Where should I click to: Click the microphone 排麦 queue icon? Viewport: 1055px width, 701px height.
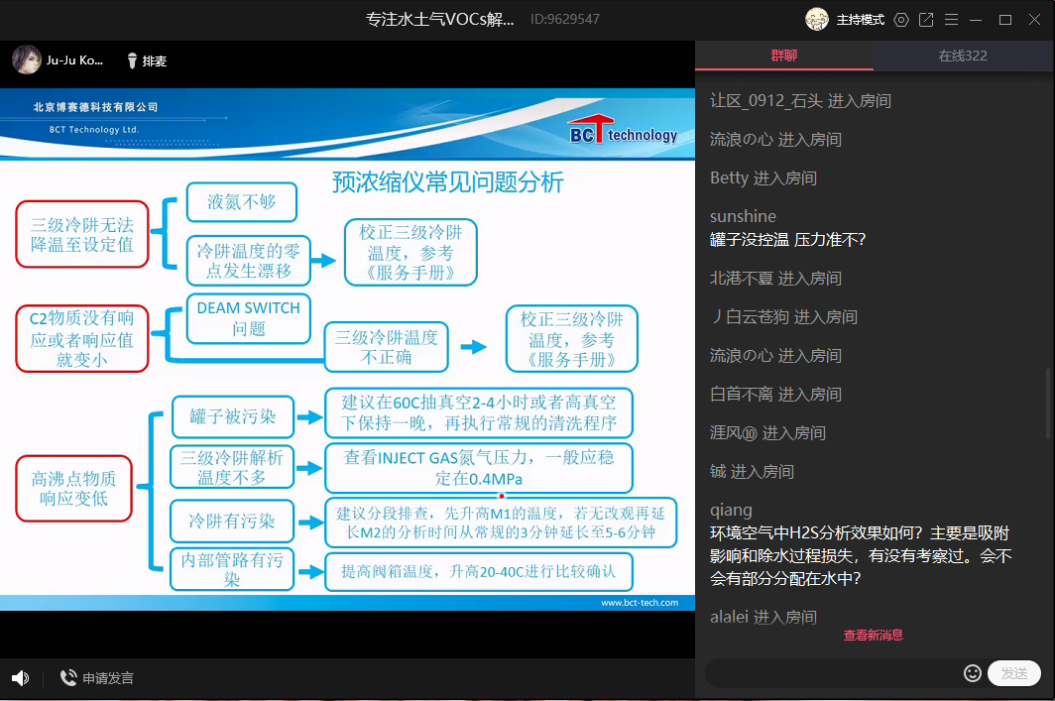click(132, 61)
